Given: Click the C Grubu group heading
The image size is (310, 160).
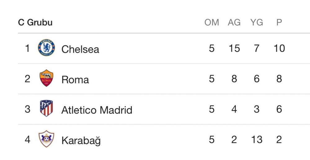Looking at the screenshot, I should click(35, 23).
